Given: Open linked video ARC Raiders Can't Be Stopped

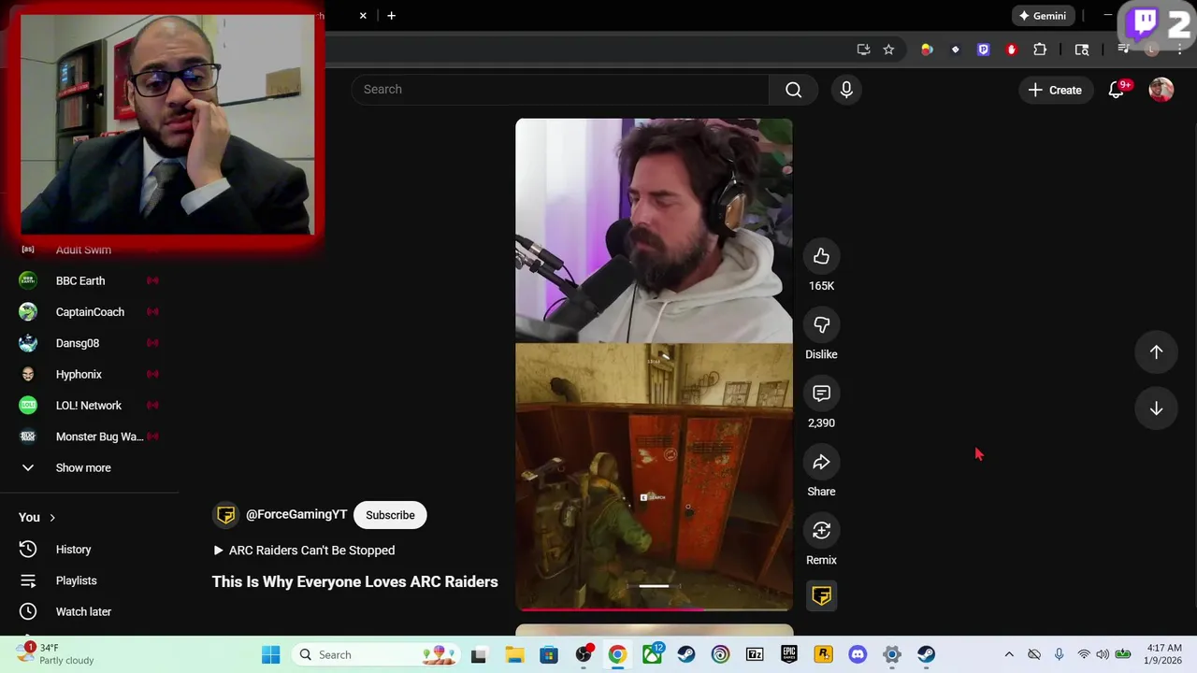Looking at the screenshot, I should coord(304,551).
